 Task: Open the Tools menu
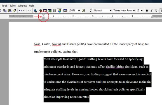4,6
